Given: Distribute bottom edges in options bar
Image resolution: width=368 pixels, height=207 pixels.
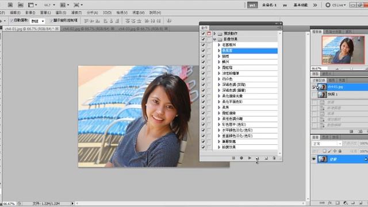Looking at the screenshot, I should coord(139,21).
